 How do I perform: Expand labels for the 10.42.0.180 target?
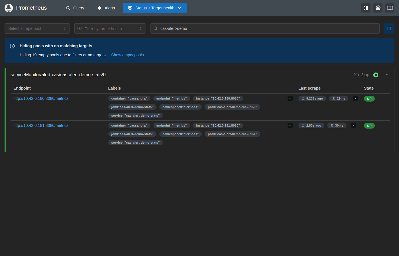[290, 98]
